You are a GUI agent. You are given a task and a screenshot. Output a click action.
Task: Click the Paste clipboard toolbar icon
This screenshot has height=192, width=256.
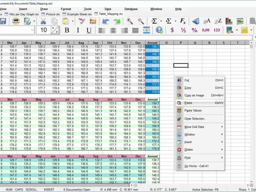[66, 21]
